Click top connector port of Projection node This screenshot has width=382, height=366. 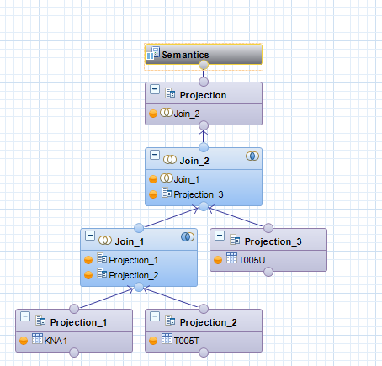pos(204,82)
